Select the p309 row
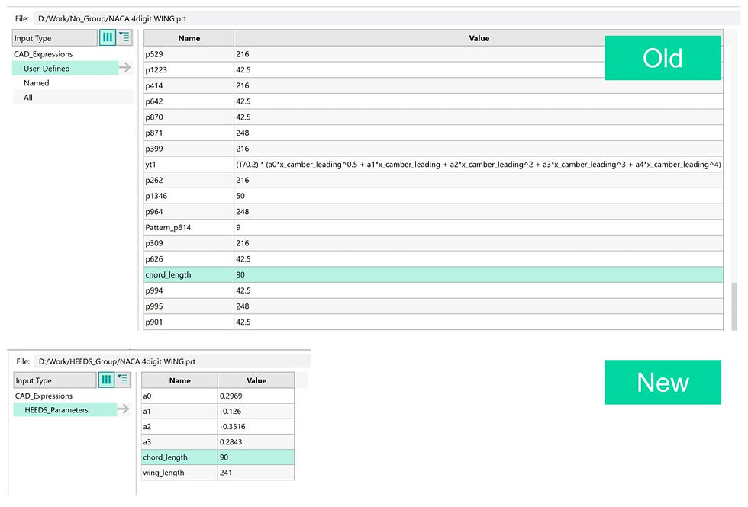 [x=434, y=243]
